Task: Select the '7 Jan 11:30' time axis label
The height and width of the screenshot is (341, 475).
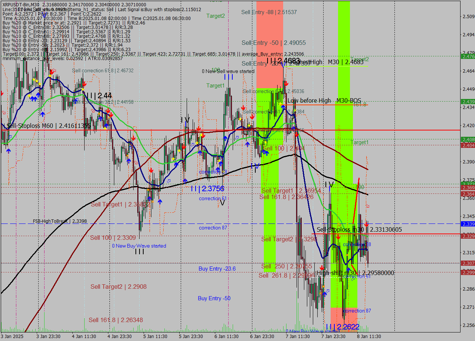Action: pyautogui.click(x=298, y=337)
